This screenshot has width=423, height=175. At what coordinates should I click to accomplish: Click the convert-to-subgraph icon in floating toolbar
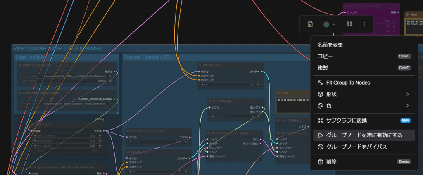[x=349, y=24]
